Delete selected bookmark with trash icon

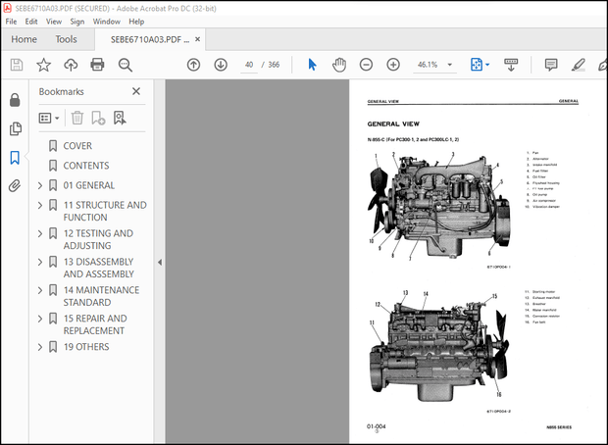[x=77, y=118]
